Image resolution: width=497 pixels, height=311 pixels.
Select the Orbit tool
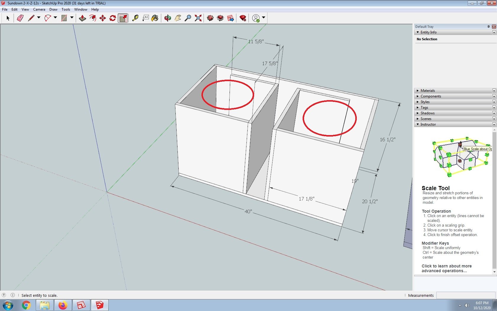[168, 18]
